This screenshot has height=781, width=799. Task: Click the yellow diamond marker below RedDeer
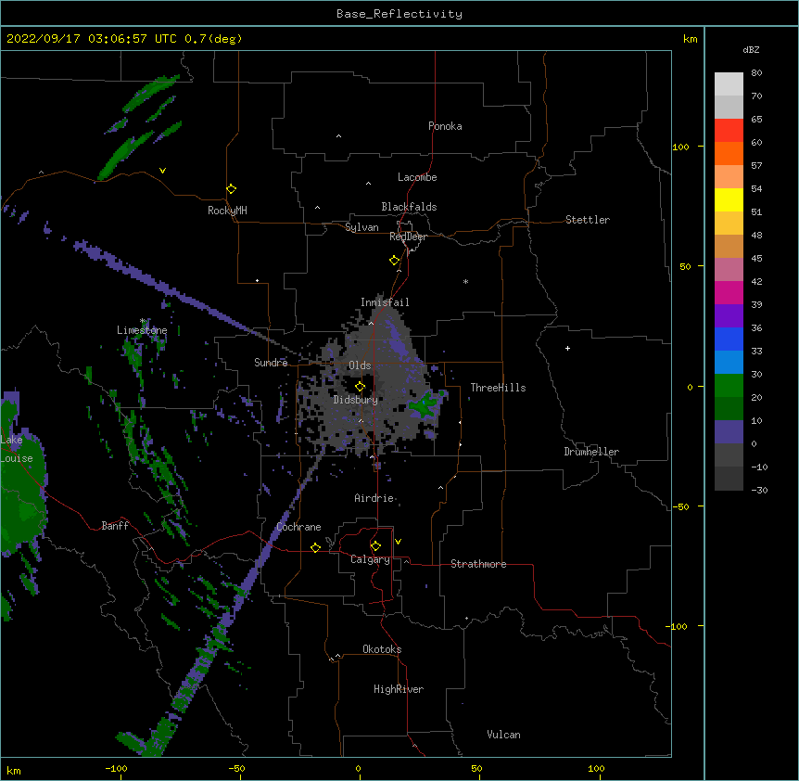click(394, 261)
